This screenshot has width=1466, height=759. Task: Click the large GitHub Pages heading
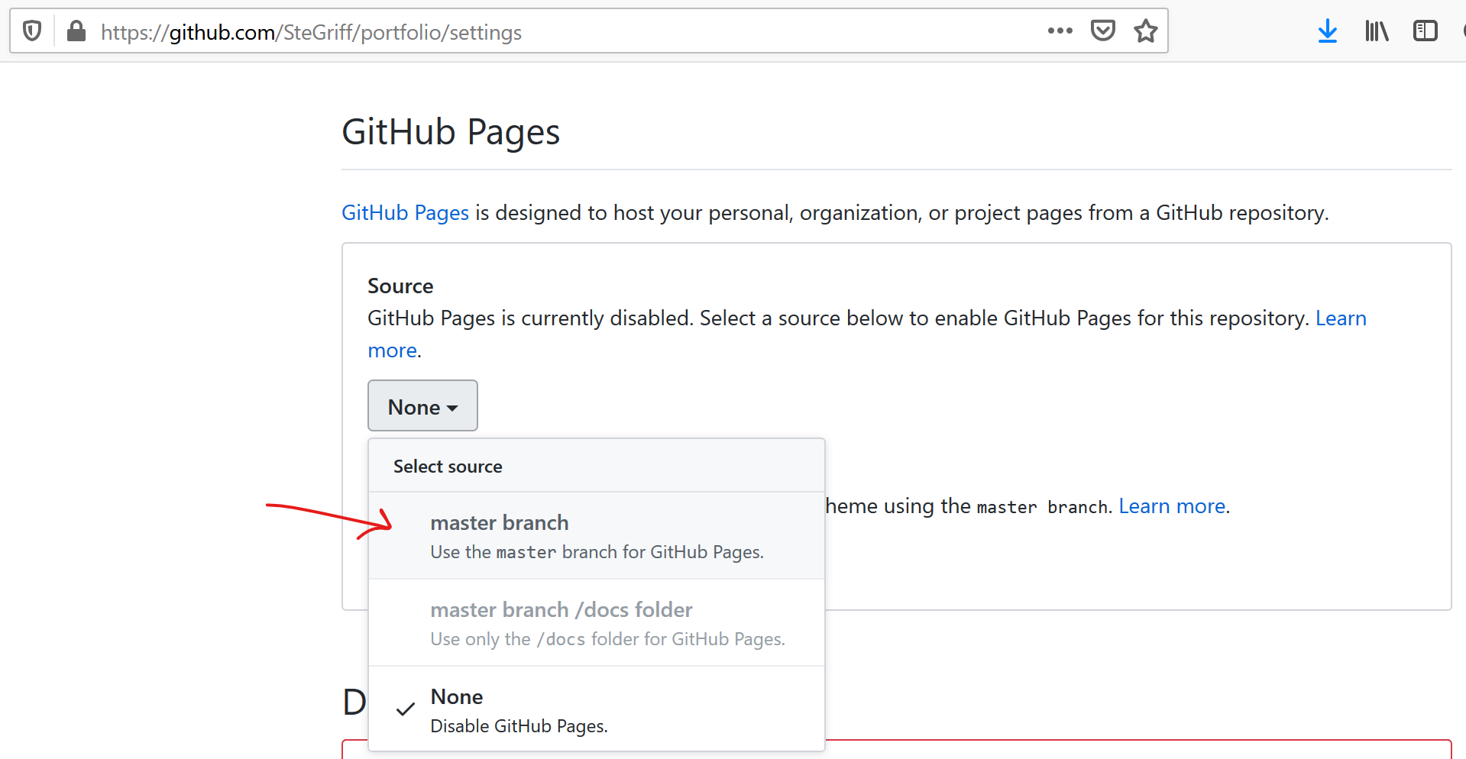451,132
